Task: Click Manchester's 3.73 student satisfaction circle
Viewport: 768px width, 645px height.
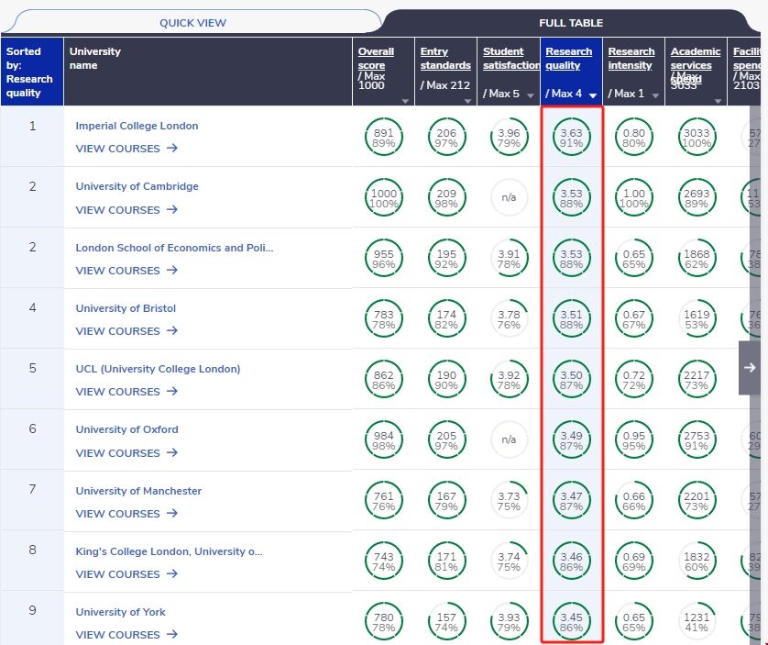Action: 508,502
